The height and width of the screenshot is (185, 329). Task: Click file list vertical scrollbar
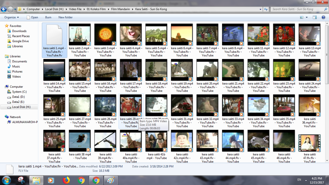(327, 54)
